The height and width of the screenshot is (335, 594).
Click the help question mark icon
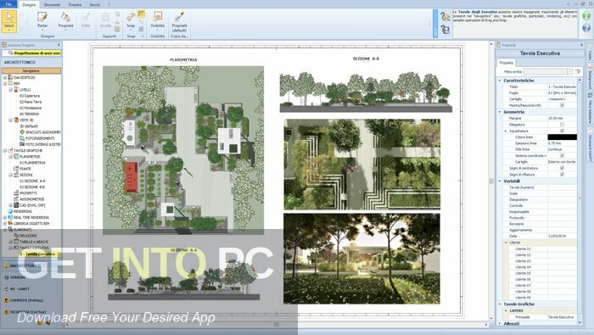point(586,28)
